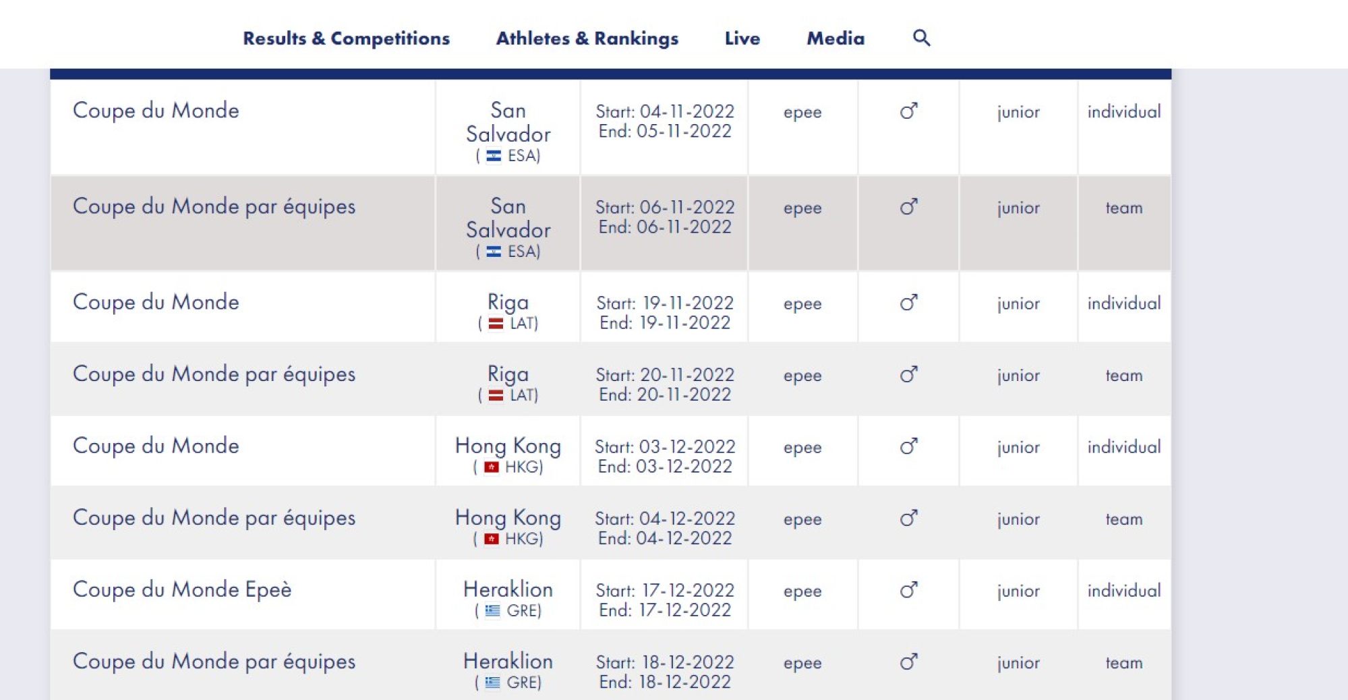Open the Media menu
This screenshot has height=700, width=1348.
pos(836,38)
